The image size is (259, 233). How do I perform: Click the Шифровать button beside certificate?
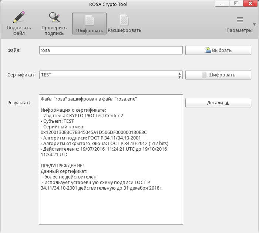pyautogui.click(x=218, y=75)
